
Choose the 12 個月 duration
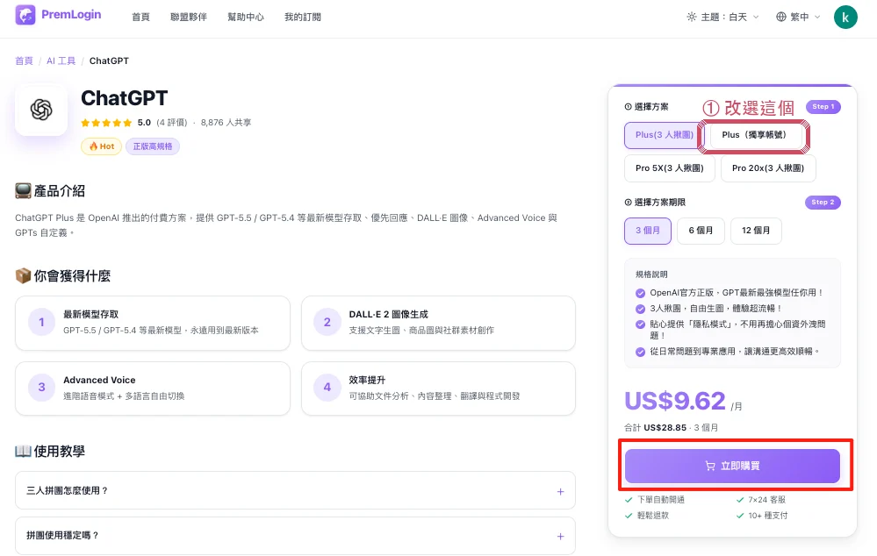[756, 231]
